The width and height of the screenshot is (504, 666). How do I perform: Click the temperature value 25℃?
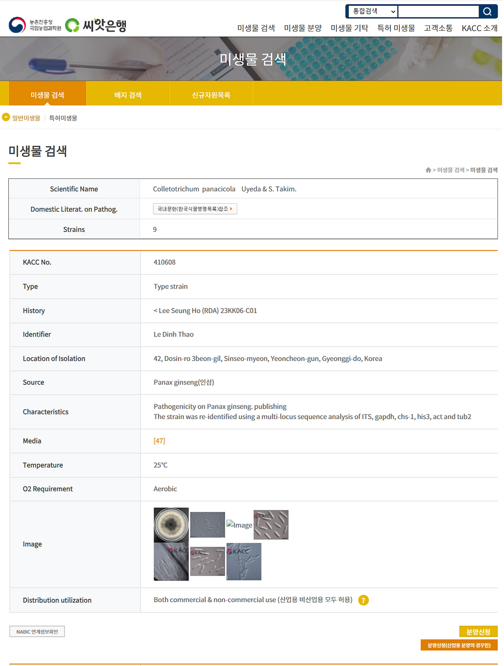(x=161, y=465)
